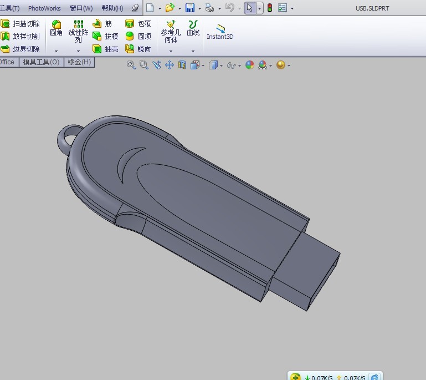Select the Rib (筋) feature

click(x=102, y=24)
